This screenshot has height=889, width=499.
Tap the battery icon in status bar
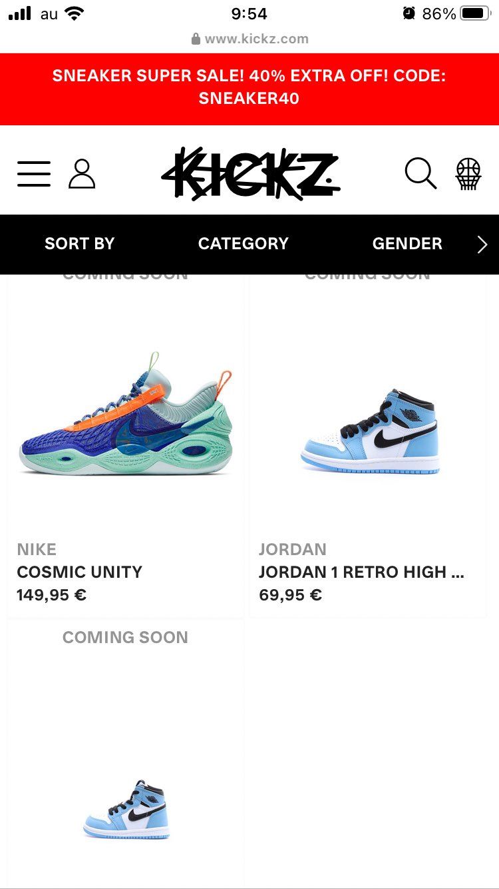click(x=475, y=13)
